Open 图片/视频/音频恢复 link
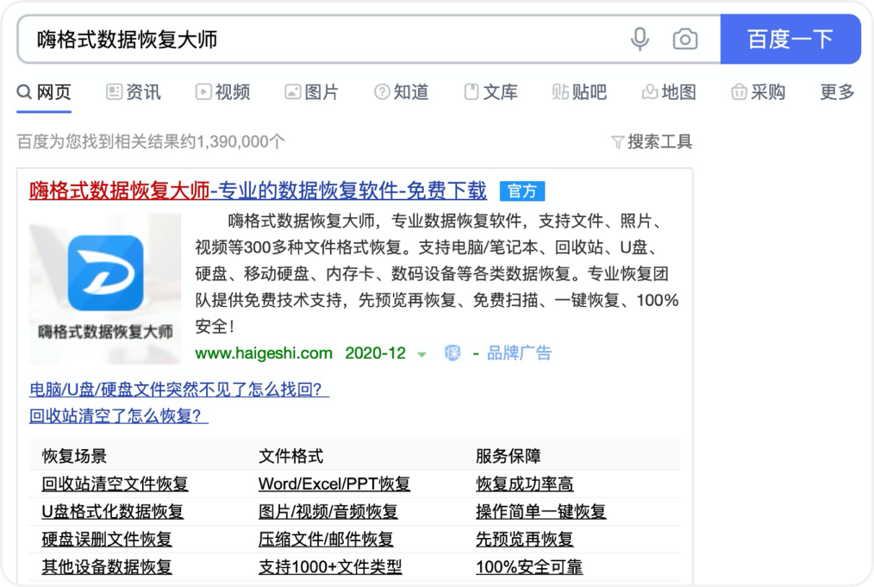This screenshot has width=874, height=587. pos(328,511)
